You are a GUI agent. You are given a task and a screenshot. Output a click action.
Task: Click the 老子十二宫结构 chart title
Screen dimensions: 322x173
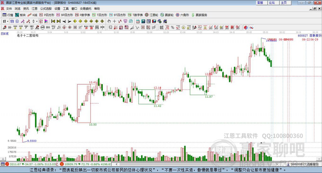click(28, 35)
